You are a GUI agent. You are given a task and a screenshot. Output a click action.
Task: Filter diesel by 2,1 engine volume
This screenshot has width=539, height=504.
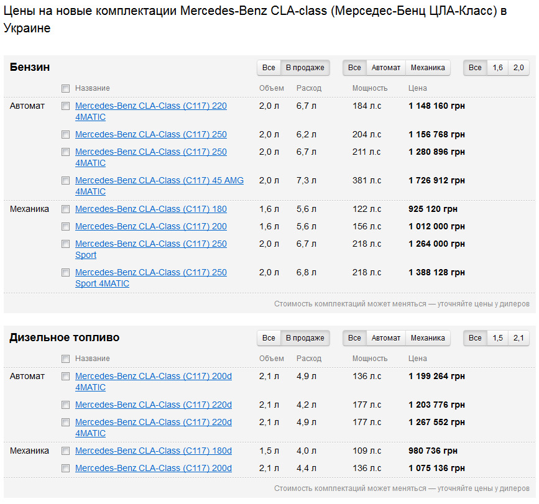coord(518,338)
